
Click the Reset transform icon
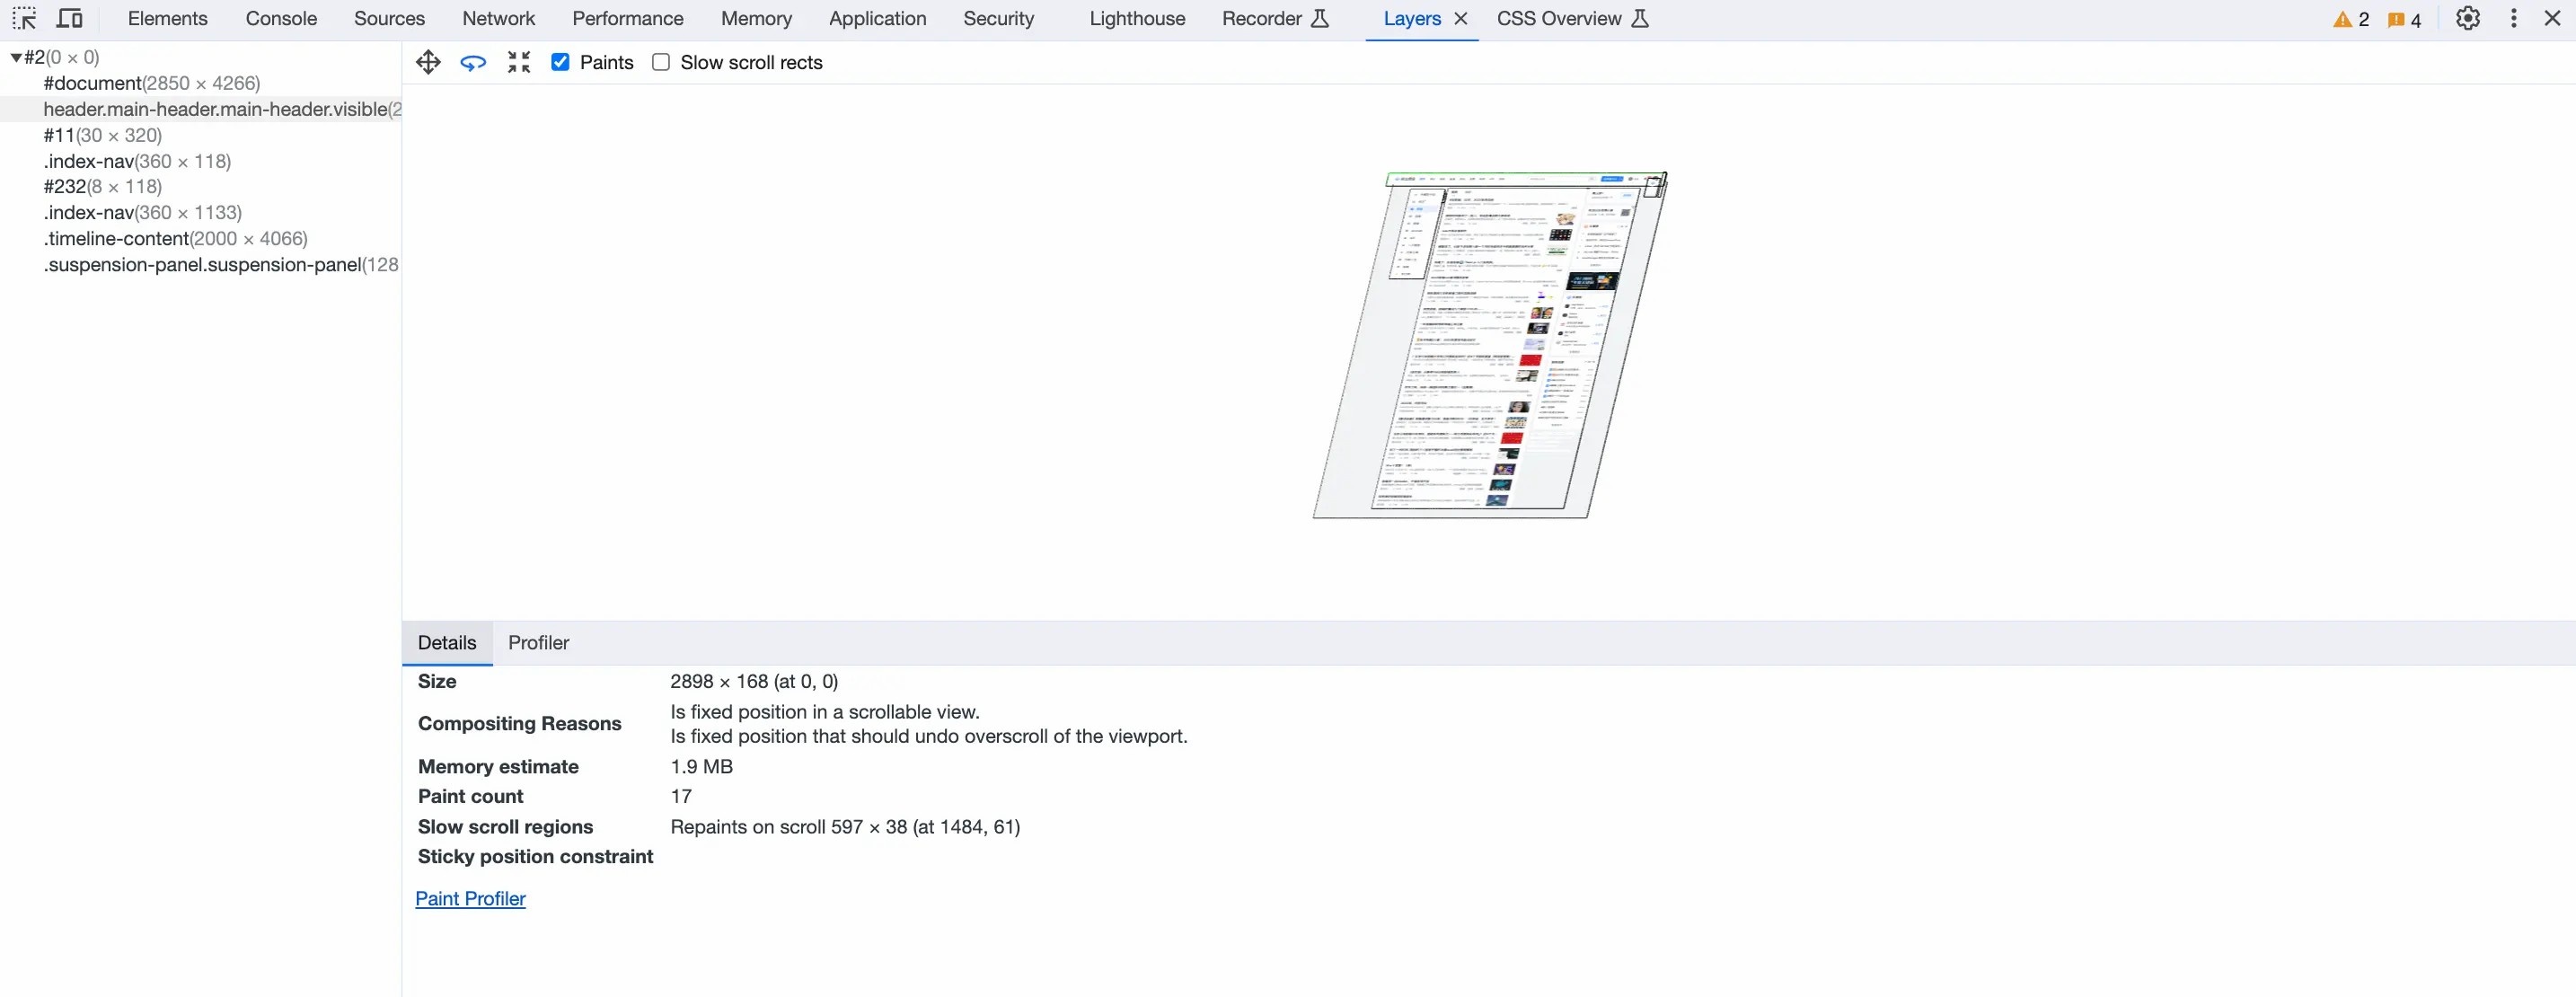518,62
